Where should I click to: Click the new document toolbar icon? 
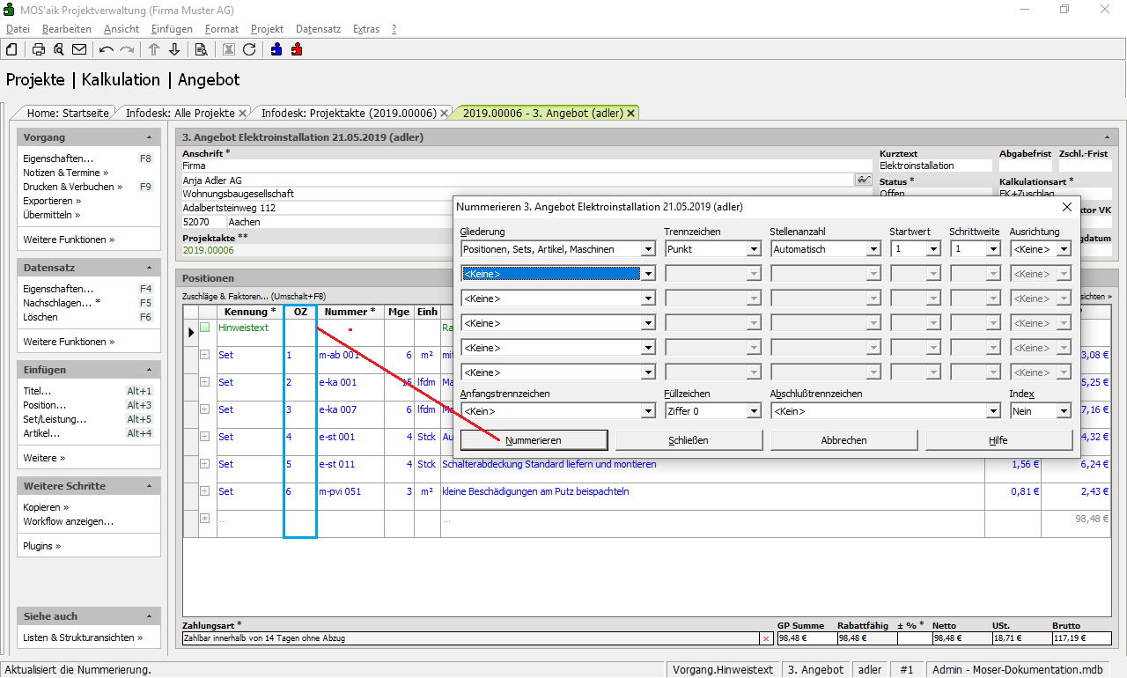tap(11, 49)
